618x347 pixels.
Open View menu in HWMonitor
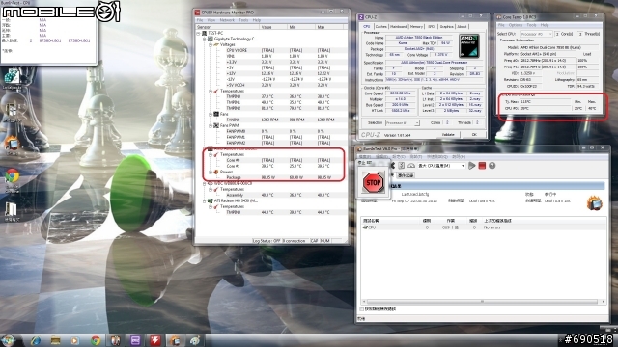(x=211, y=20)
